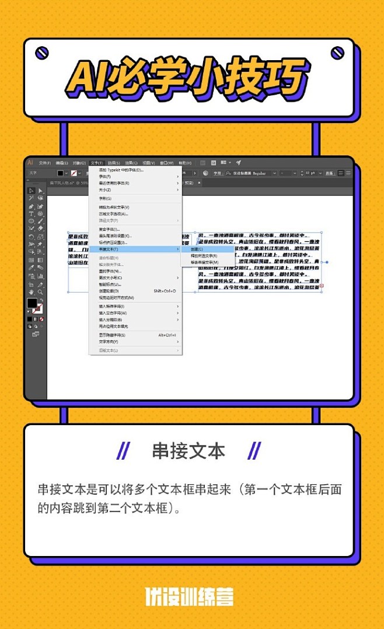
Task: Select the Symbol Sprayer tool
Action: coord(32,276)
